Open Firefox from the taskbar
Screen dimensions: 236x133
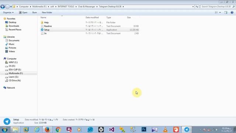pos(48,130)
